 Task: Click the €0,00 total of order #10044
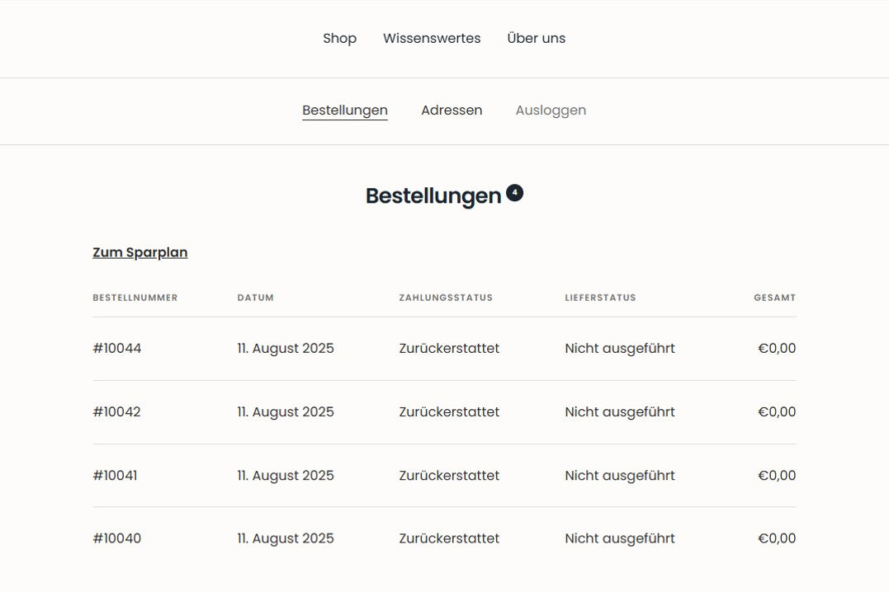pyautogui.click(x=777, y=348)
